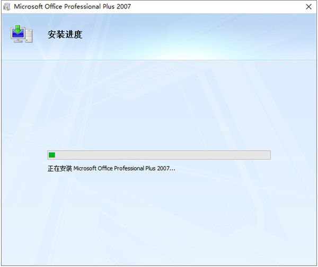Click the 安装进度 heading text
This screenshot has height=267, width=318.
[65, 34]
